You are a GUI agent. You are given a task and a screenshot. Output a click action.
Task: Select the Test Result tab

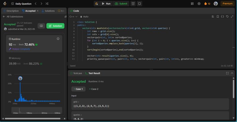(x=92, y=73)
